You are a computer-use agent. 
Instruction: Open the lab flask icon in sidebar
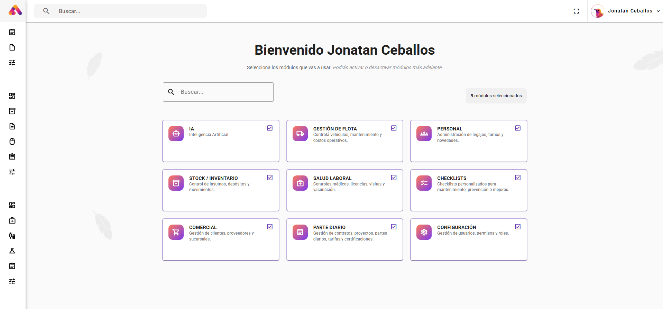pos(12,251)
